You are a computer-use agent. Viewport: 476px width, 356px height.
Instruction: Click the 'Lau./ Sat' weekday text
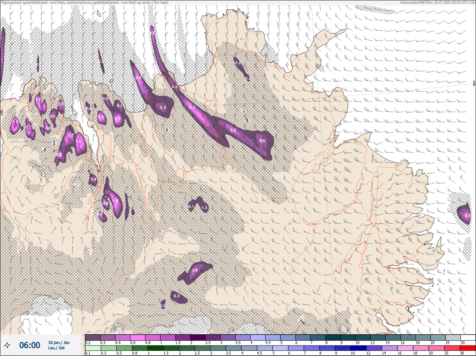click(x=56, y=348)
